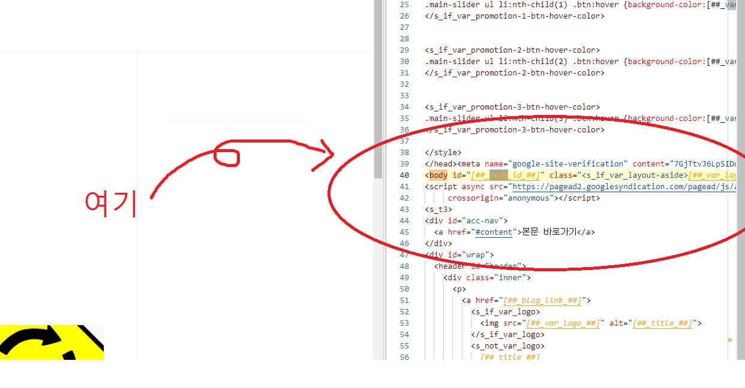Click the "본문 바로가기" anchor text

549,232
